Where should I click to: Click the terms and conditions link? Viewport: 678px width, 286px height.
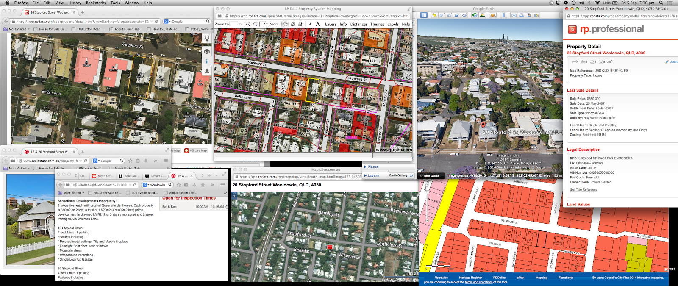point(479,282)
